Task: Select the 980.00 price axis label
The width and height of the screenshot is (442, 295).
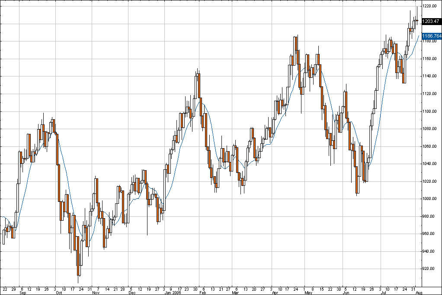Action: click(429, 216)
